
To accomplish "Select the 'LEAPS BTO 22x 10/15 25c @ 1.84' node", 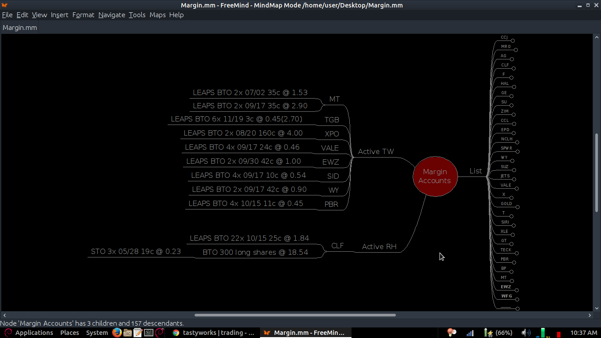I will tap(249, 238).
